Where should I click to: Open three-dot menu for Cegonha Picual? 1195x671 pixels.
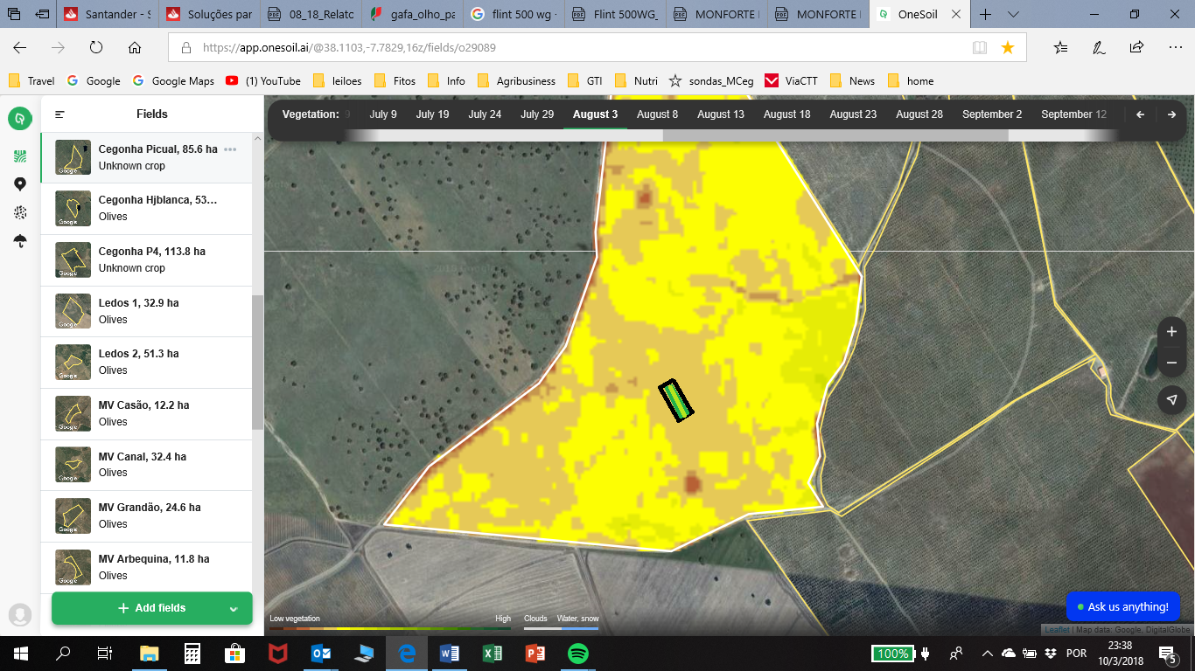point(230,149)
